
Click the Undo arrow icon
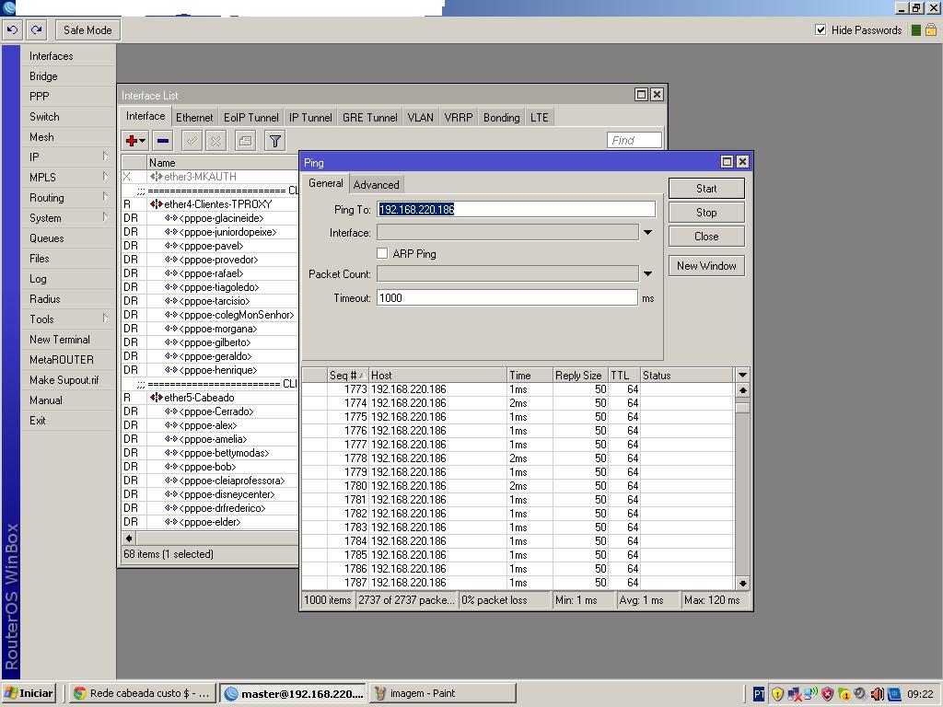pyautogui.click(x=12, y=29)
